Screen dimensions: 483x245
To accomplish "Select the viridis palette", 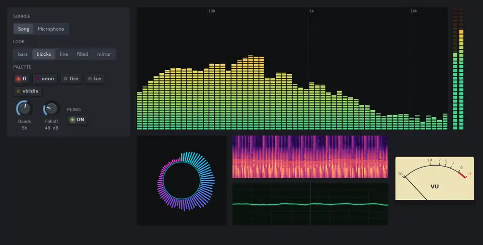I will [x=27, y=91].
